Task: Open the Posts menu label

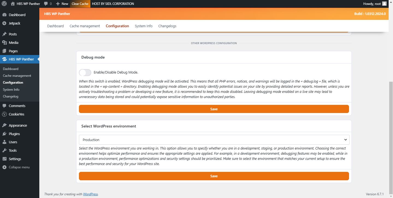Action: coord(13,34)
